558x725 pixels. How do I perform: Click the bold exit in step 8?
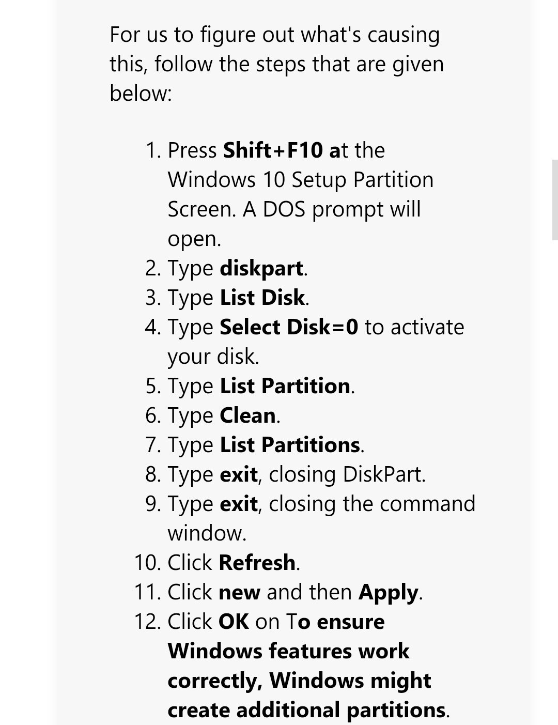point(239,474)
